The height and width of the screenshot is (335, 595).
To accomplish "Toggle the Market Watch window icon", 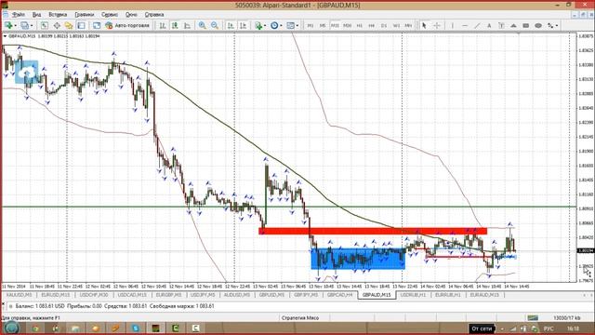I will click(x=45, y=25).
